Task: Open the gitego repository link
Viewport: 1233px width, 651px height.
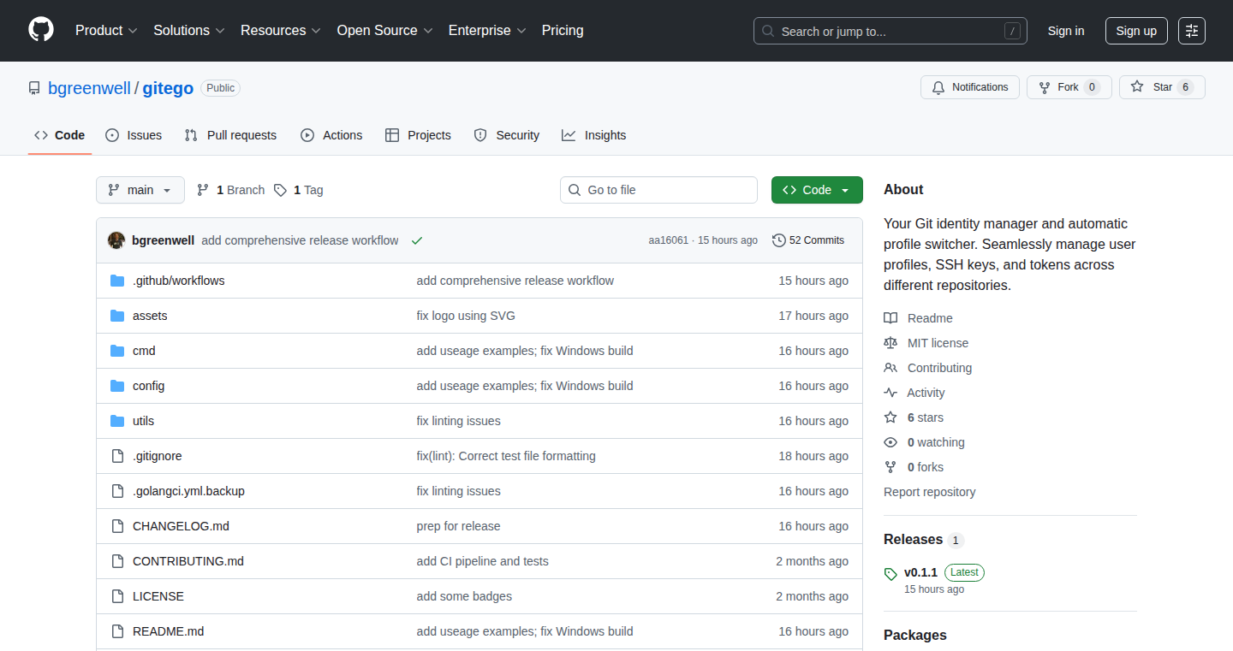Action: coord(168,88)
